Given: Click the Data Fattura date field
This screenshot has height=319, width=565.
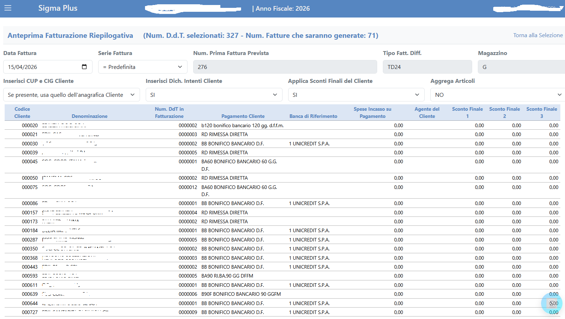Looking at the screenshot, I should pos(43,67).
